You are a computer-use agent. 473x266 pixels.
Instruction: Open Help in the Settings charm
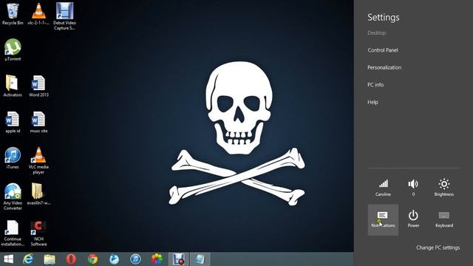372,102
